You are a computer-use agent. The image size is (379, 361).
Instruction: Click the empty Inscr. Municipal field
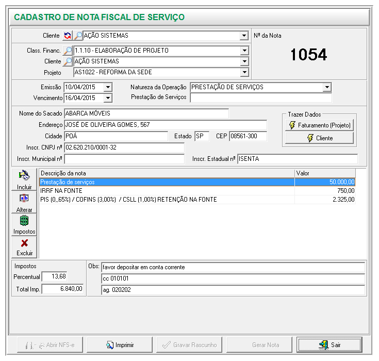tap(124, 159)
